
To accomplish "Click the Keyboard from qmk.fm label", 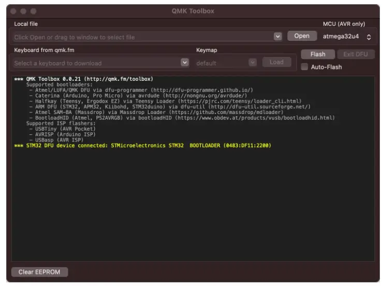I will point(44,50).
